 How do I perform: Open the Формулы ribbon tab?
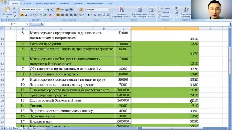click(65, 3)
